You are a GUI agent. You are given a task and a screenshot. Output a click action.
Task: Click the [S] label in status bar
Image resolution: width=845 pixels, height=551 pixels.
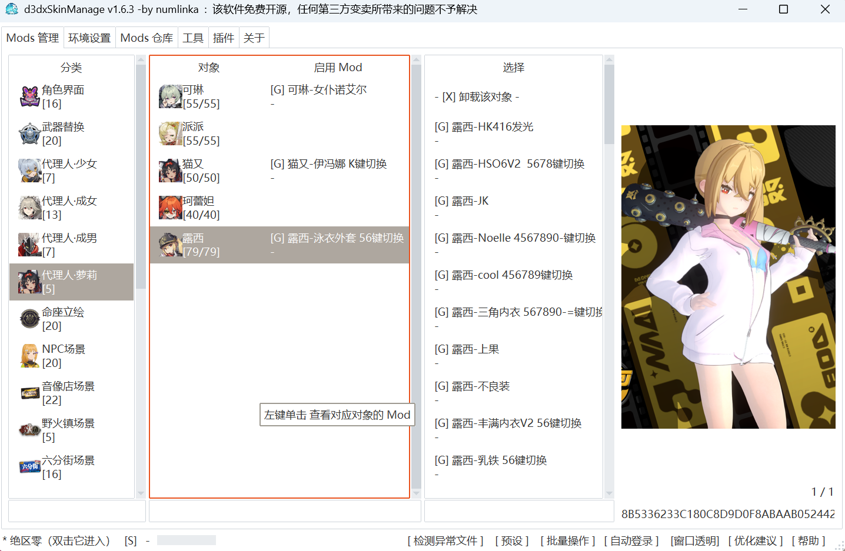[x=131, y=540]
